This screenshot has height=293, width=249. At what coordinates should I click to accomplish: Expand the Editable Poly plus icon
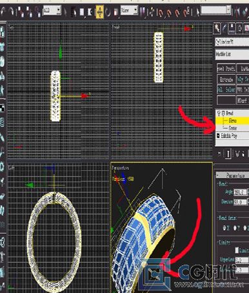pos(218,136)
